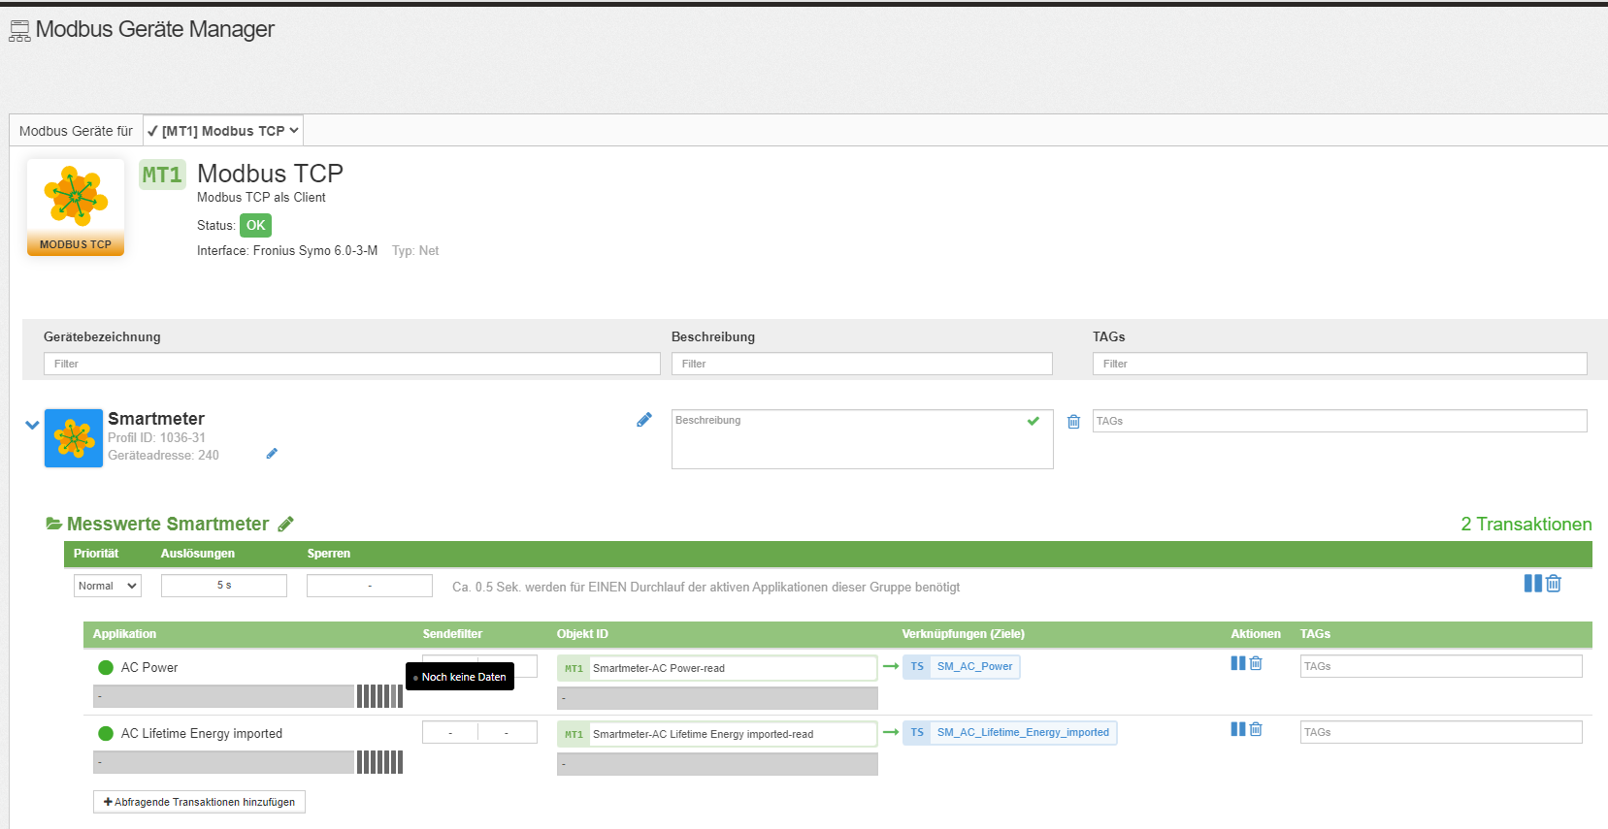This screenshot has width=1608, height=829.
Task: Click the AC Power TAGs field
Action: tap(1441, 666)
